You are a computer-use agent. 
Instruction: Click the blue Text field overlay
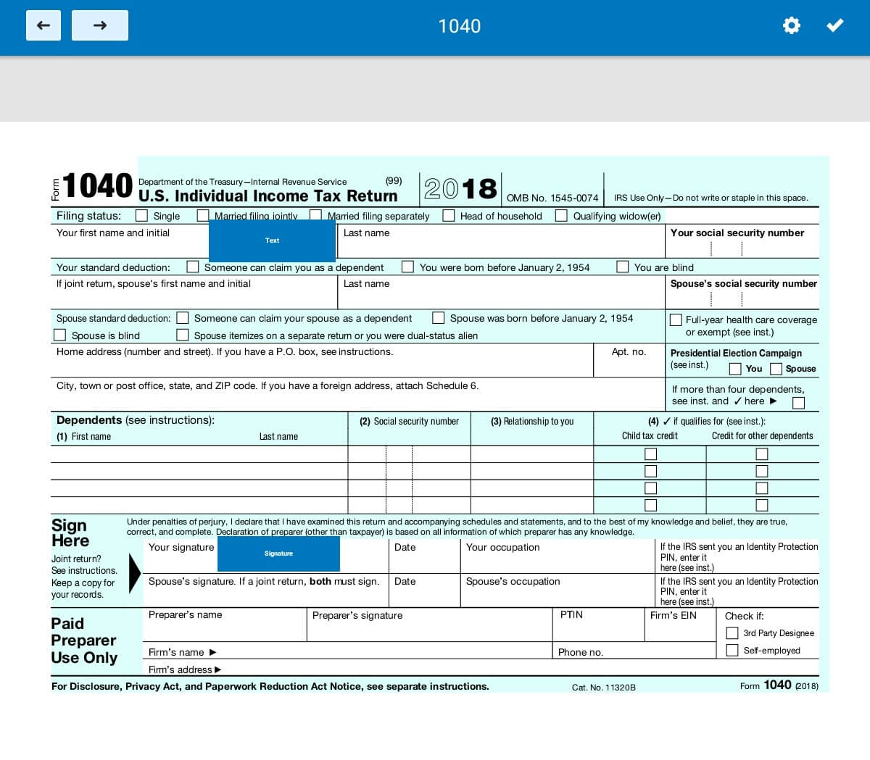[x=272, y=241]
